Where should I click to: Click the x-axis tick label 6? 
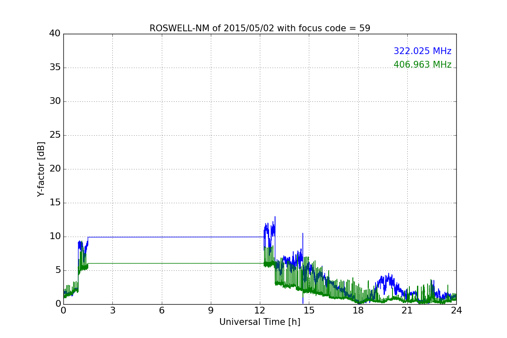[x=162, y=311]
